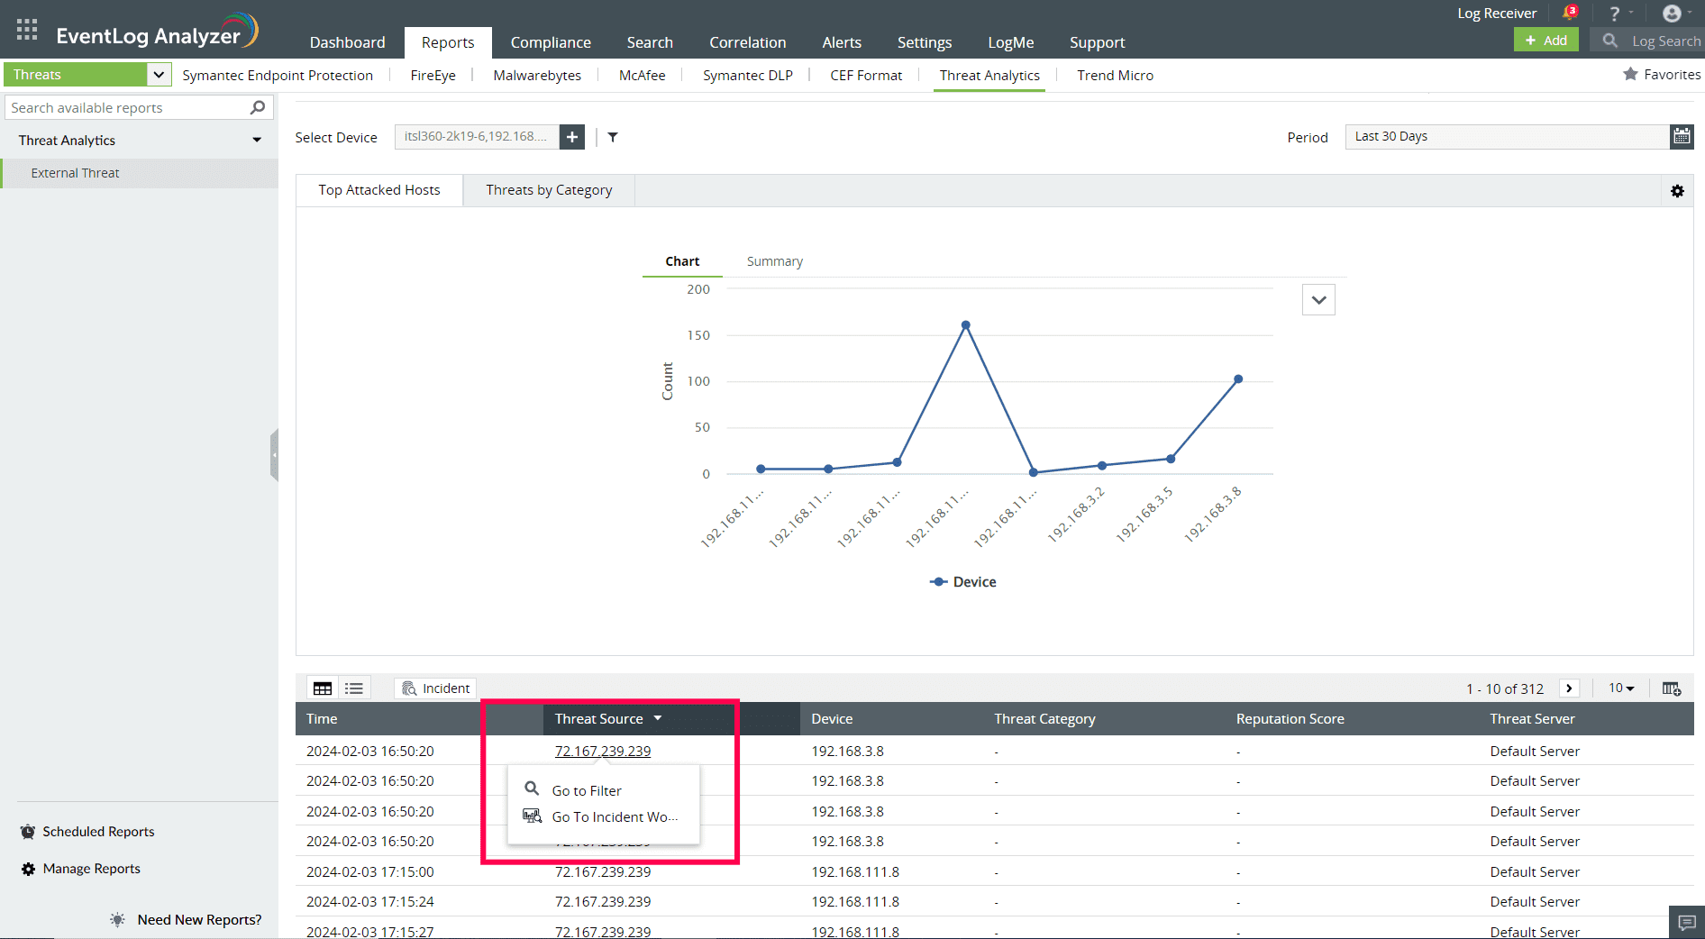Open the page size dropdown showing 10
1705x939 pixels.
click(x=1620, y=688)
